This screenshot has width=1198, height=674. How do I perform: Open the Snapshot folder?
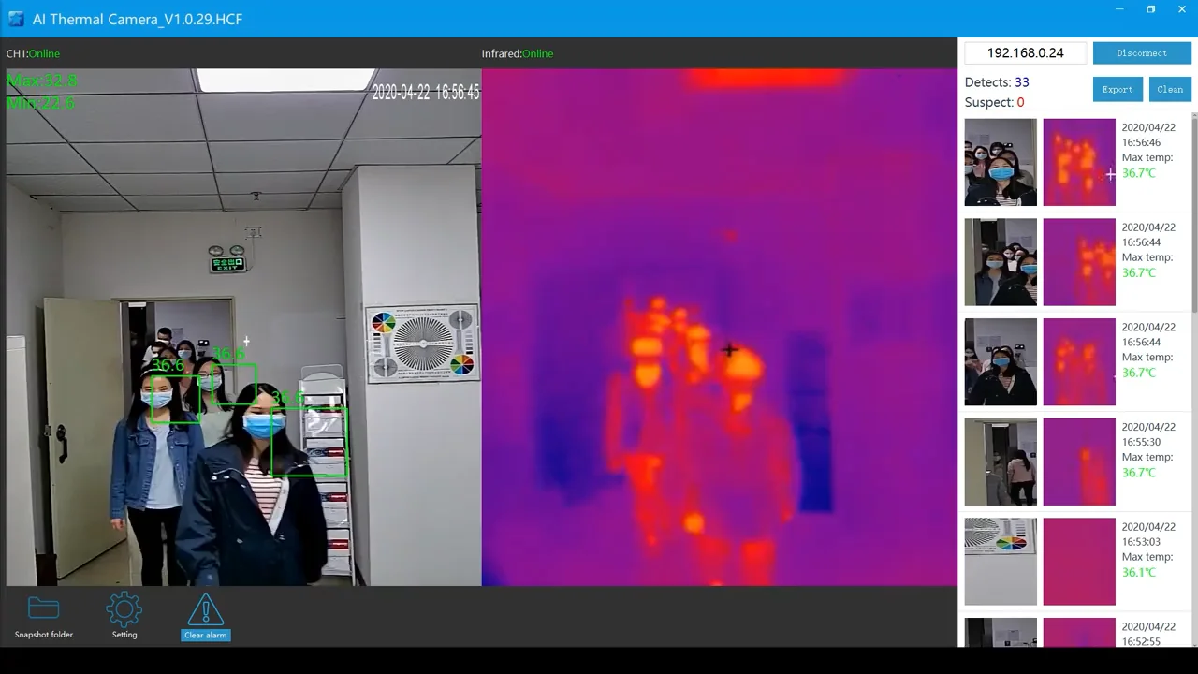44,617
